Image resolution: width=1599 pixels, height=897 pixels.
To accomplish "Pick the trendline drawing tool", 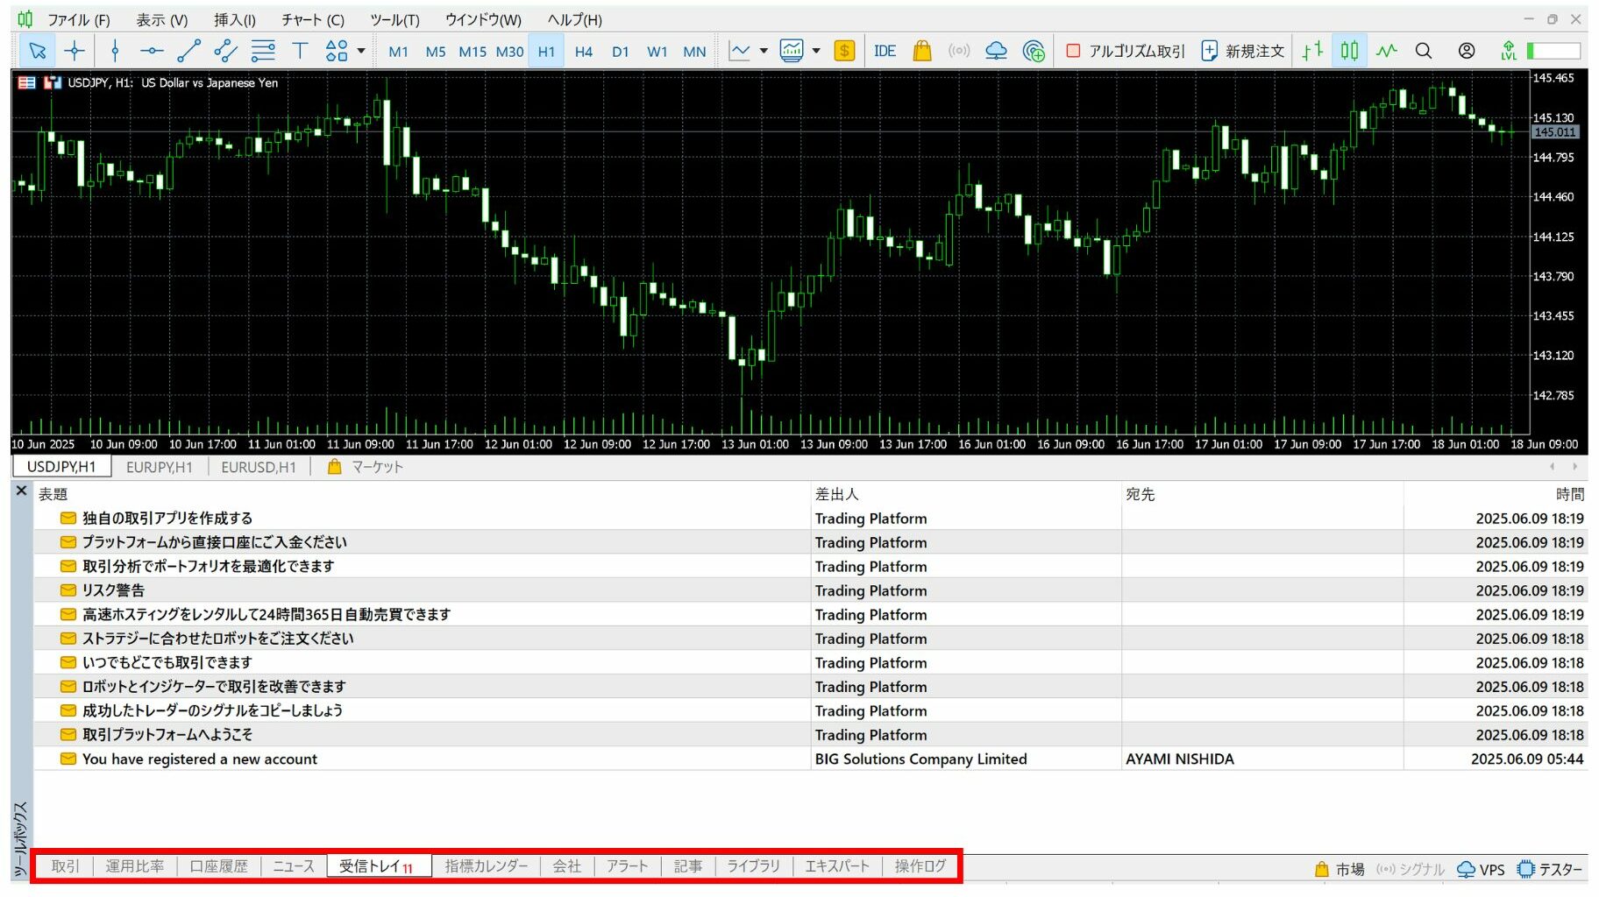I will coord(188,51).
